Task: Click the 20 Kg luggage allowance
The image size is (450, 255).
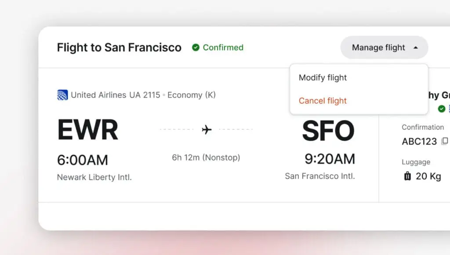Action: (x=428, y=176)
